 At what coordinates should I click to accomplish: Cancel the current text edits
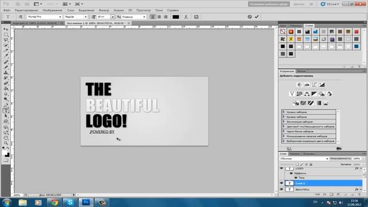click(x=250, y=17)
